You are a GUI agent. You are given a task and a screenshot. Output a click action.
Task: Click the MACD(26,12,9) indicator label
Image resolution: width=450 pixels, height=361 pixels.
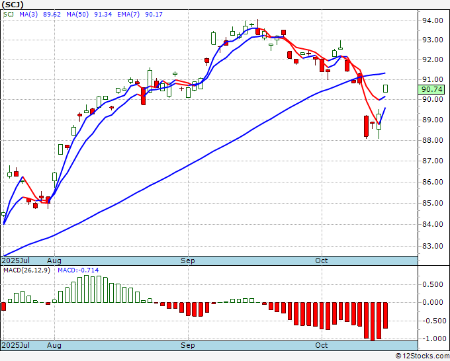26,270
